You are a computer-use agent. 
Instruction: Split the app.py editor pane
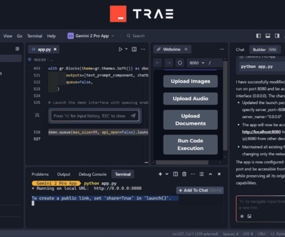134,49
